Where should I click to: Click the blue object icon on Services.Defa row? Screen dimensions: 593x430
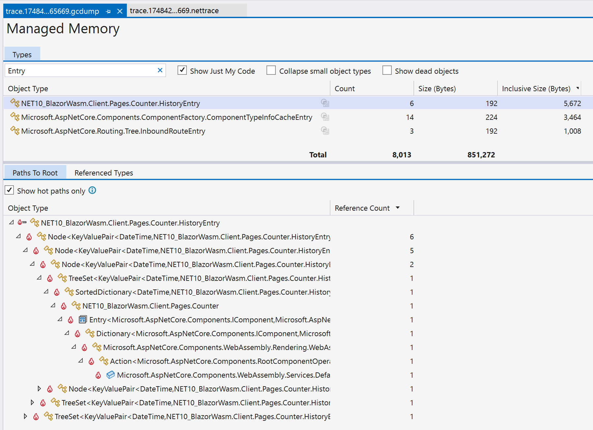tap(110, 375)
